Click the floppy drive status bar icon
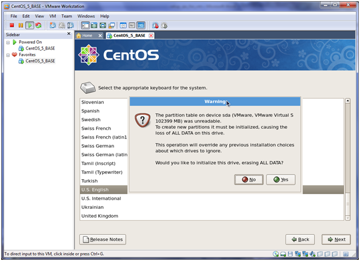The width and height of the screenshot is (360, 261). [x=290, y=254]
